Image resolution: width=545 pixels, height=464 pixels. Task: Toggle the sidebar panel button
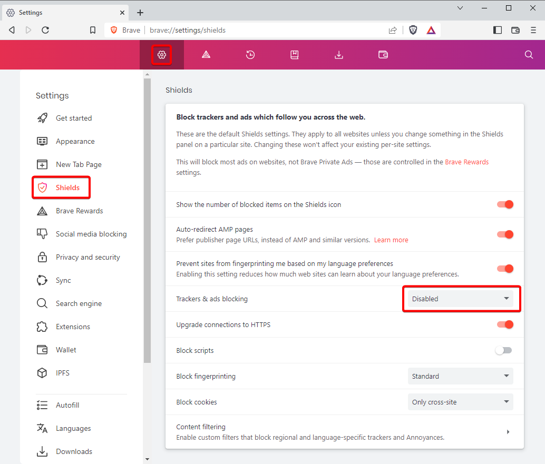point(498,30)
